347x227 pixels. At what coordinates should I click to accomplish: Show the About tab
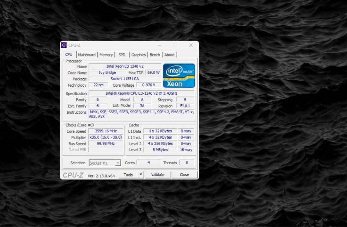click(x=170, y=55)
